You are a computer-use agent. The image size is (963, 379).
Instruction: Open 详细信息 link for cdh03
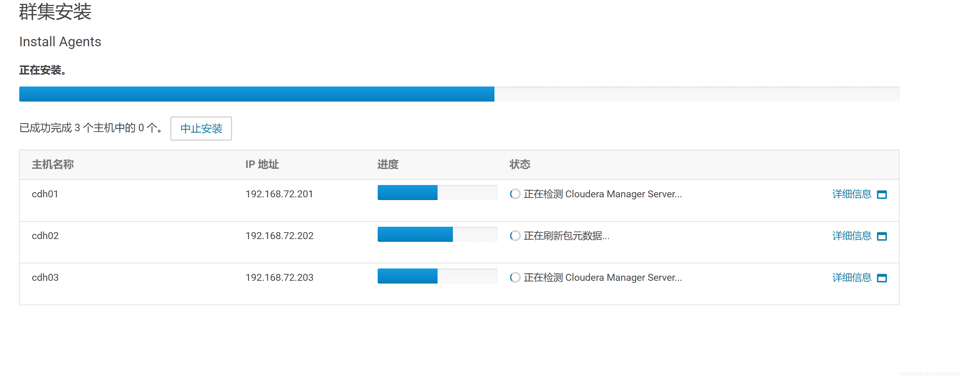(852, 277)
